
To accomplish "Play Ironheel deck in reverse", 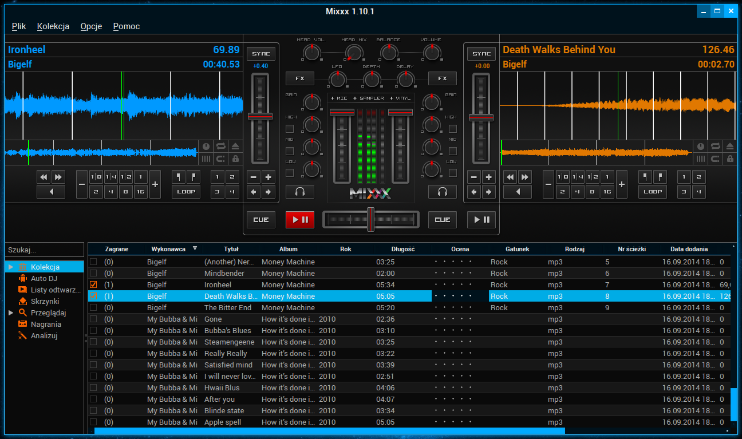I will point(51,192).
